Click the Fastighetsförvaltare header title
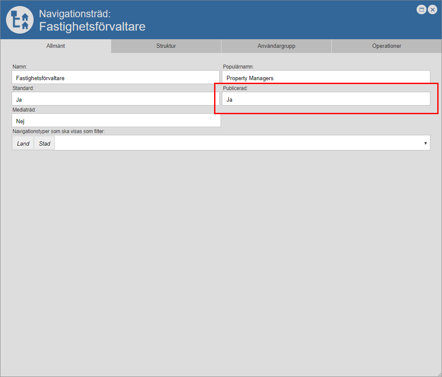 click(x=92, y=27)
